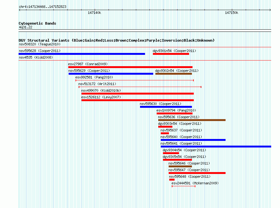Open the 'dgv9301n54 (Cooper2011)' label
The width and height of the screenshot is (280, 208).
(x=174, y=51)
